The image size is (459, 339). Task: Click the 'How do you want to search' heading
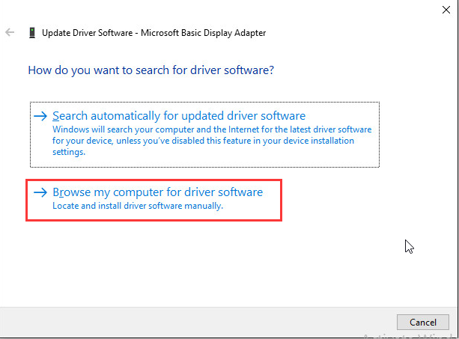coord(151,70)
